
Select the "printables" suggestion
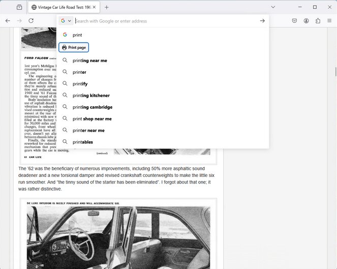tap(82, 142)
